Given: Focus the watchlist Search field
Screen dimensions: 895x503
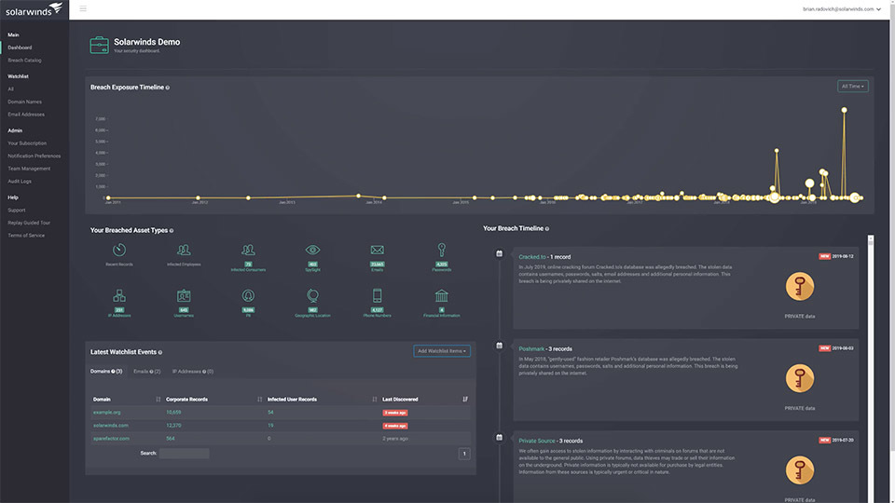Looking at the screenshot, I should (x=184, y=454).
